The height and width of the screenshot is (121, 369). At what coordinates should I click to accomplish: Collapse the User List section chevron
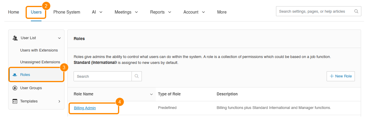[59, 38]
